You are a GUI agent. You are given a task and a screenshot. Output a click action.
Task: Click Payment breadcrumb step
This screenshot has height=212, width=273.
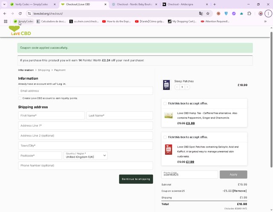(60, 70)
